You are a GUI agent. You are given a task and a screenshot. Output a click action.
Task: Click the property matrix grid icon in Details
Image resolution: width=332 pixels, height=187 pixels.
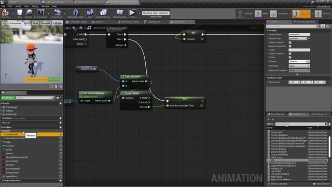pos(323,26)
